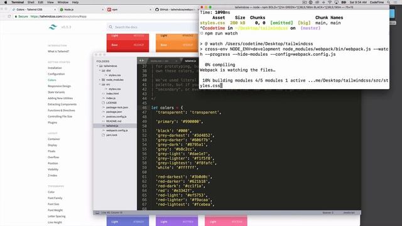Switch to the Node.js browser tab
This screenshot has width=402, height=226.
(x=68, y=9)
